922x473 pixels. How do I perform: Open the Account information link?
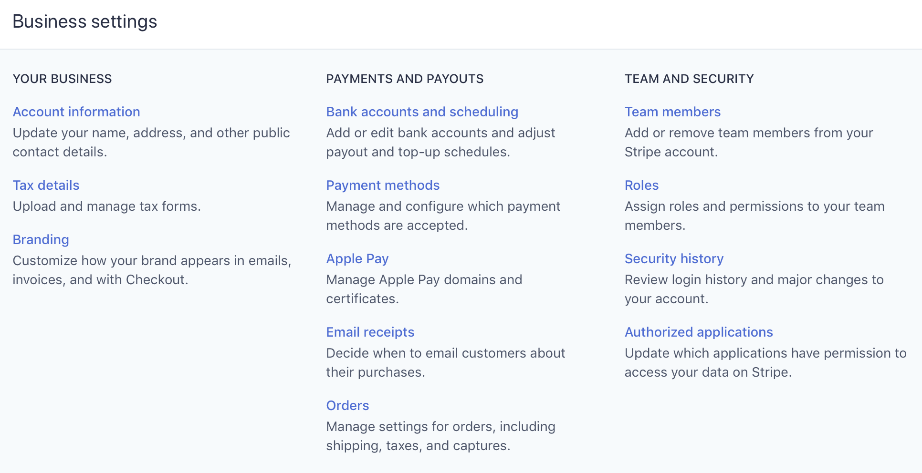(76, 112)
